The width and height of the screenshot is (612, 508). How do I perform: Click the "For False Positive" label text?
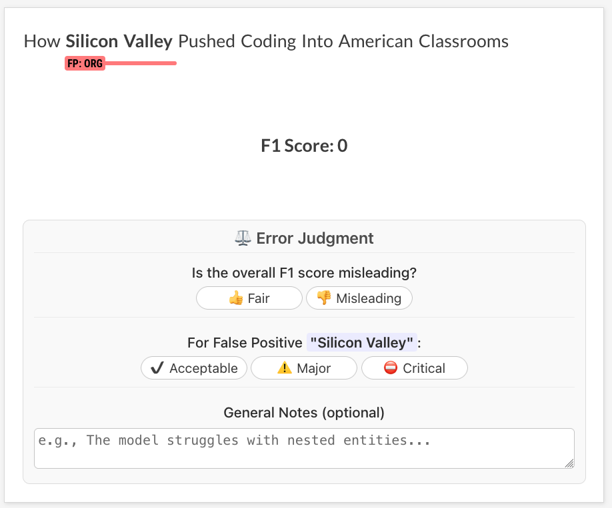(245, 343)
